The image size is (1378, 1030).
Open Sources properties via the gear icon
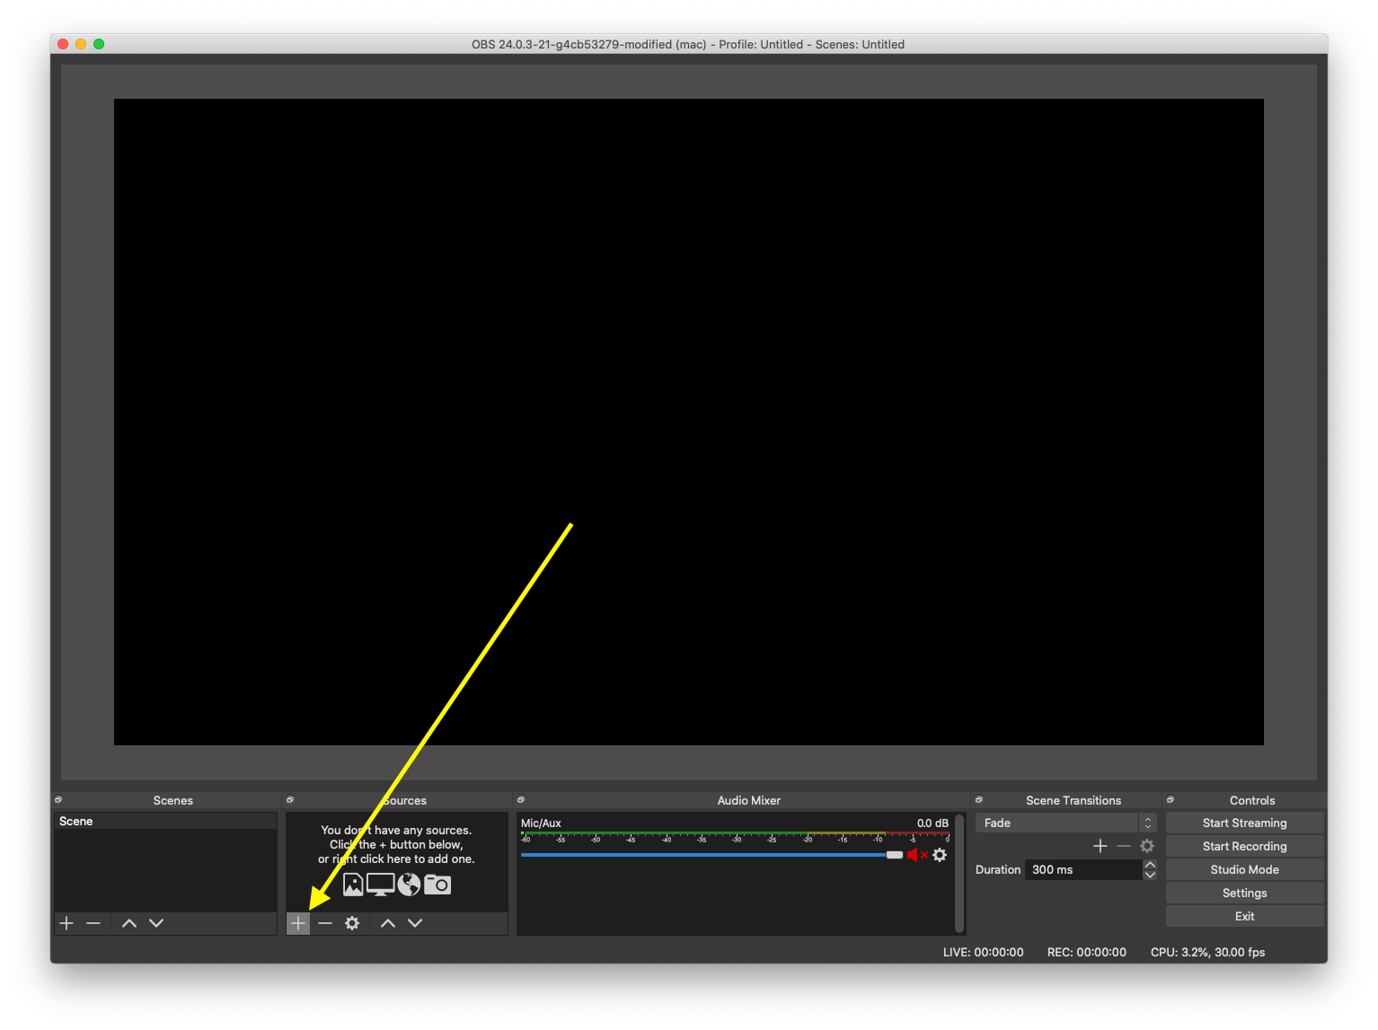coord(351,923)
